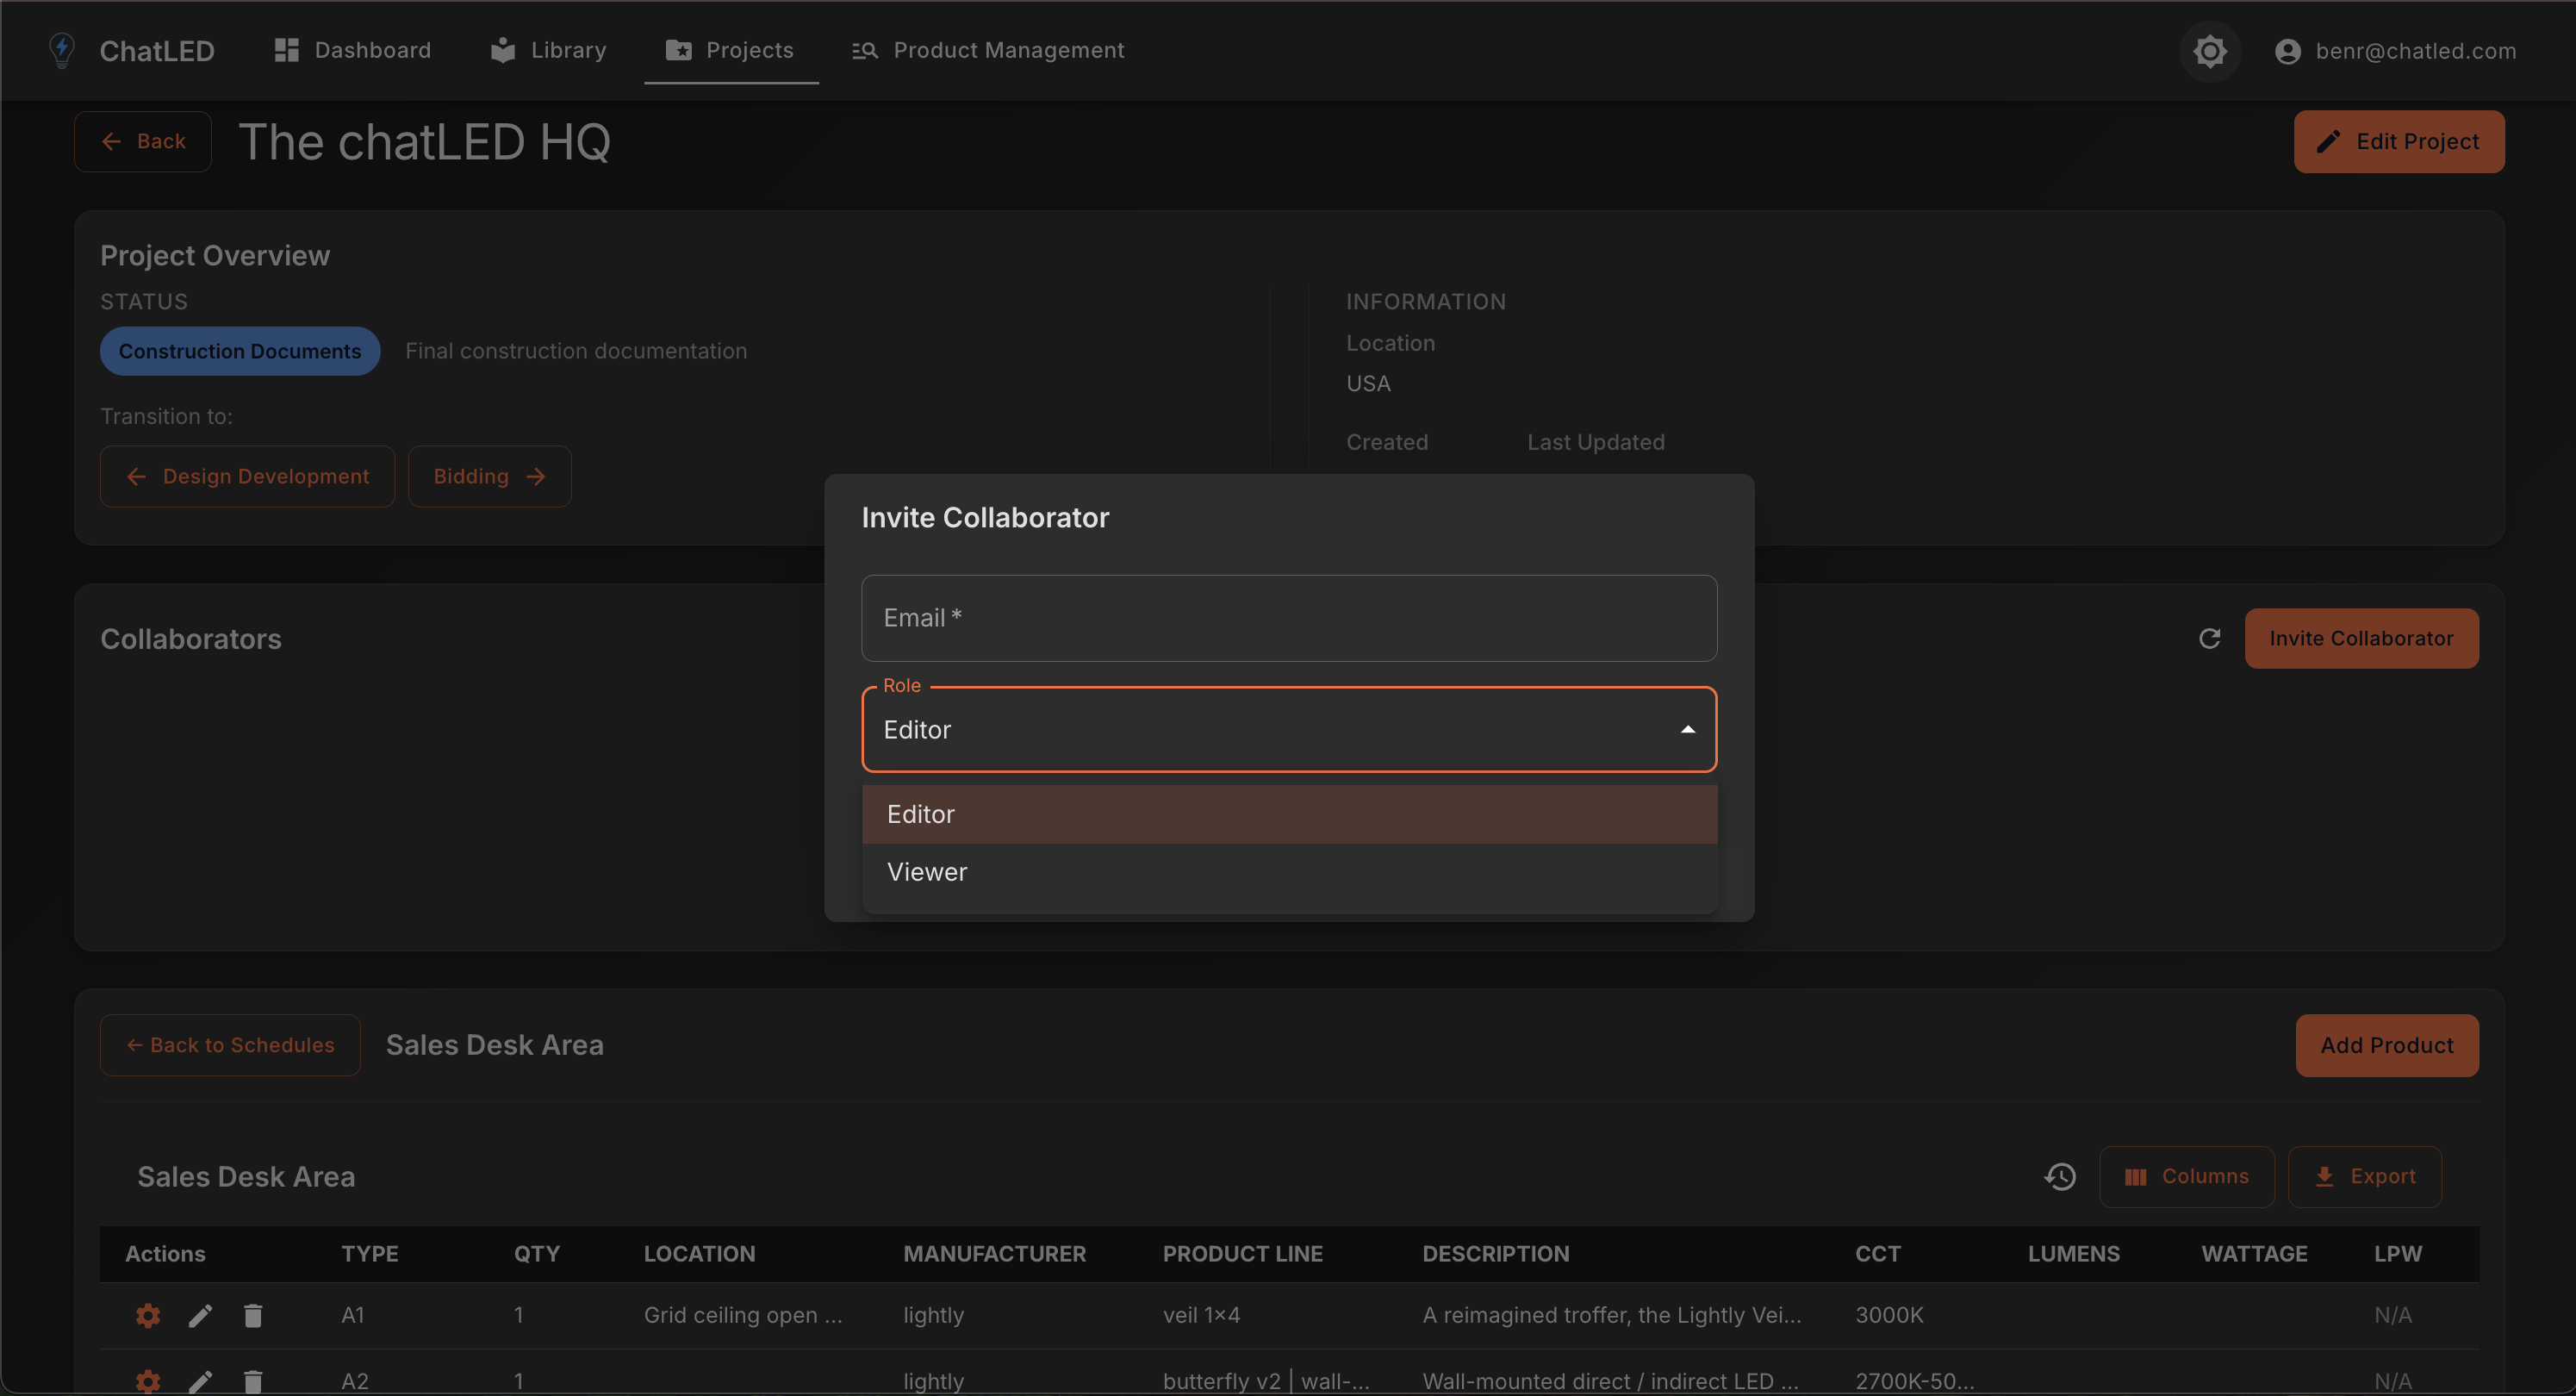Click the Edit Project button

(2399, 141)
